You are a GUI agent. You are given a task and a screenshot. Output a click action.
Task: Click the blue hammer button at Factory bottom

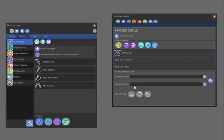tap(30, 123)
